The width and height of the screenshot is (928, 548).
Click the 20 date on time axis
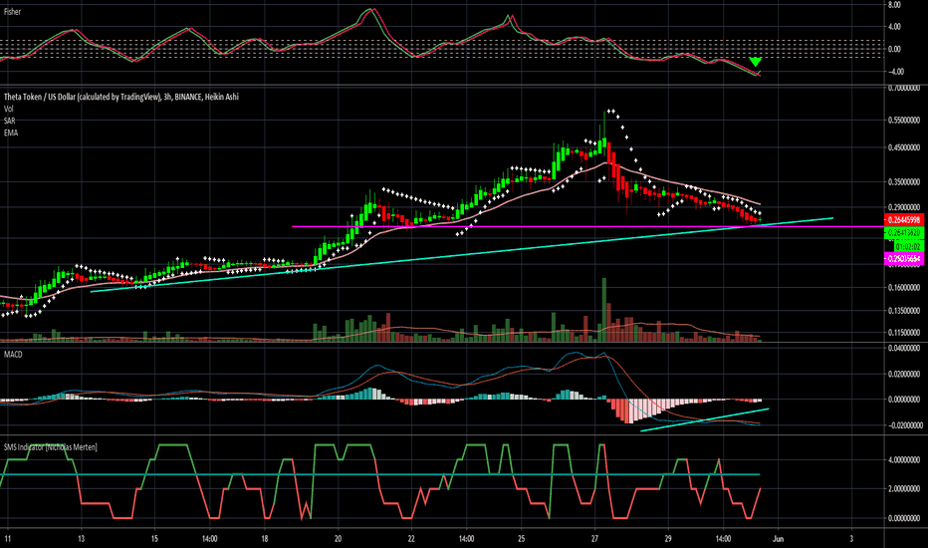[x=338, y=538]
